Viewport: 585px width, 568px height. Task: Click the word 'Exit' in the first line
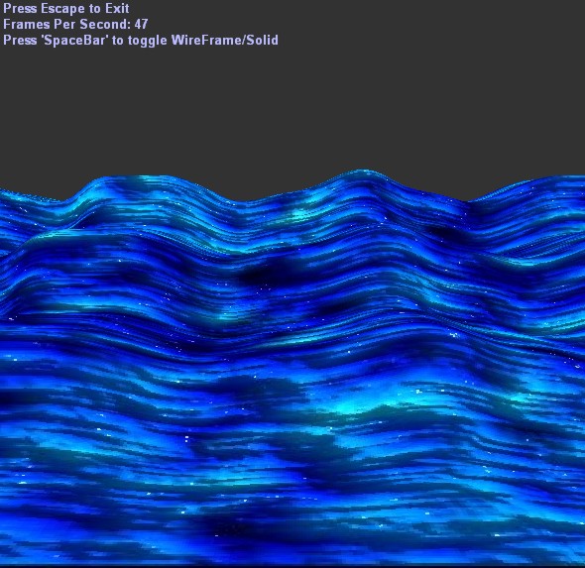coord(117,8)
